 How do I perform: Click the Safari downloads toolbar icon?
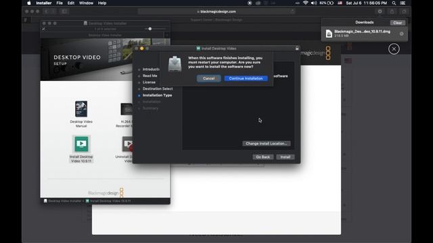(380, 11)
